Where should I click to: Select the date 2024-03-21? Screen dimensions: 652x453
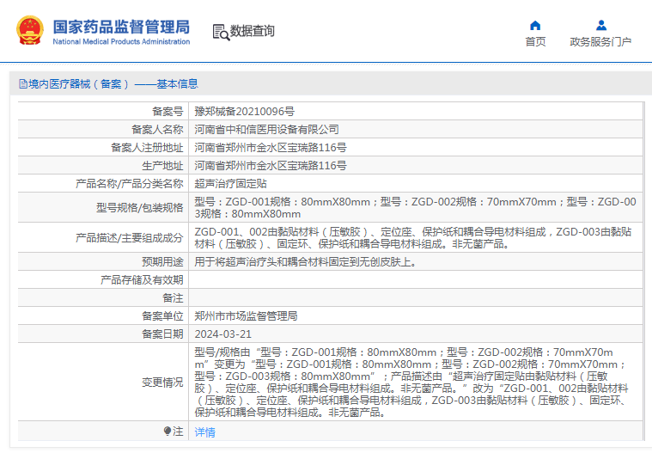pyautogui.click(x=222, y=334)
